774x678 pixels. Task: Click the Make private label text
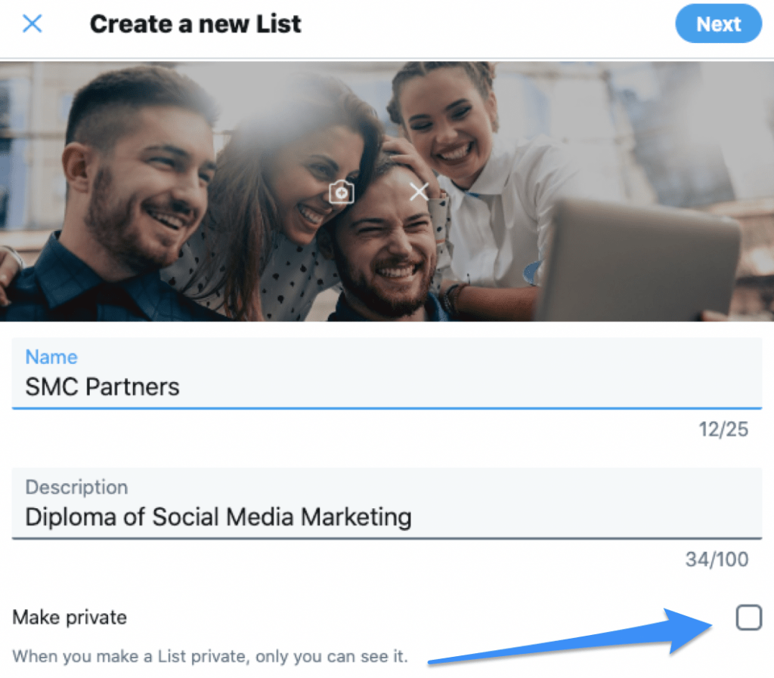point(70,617)
